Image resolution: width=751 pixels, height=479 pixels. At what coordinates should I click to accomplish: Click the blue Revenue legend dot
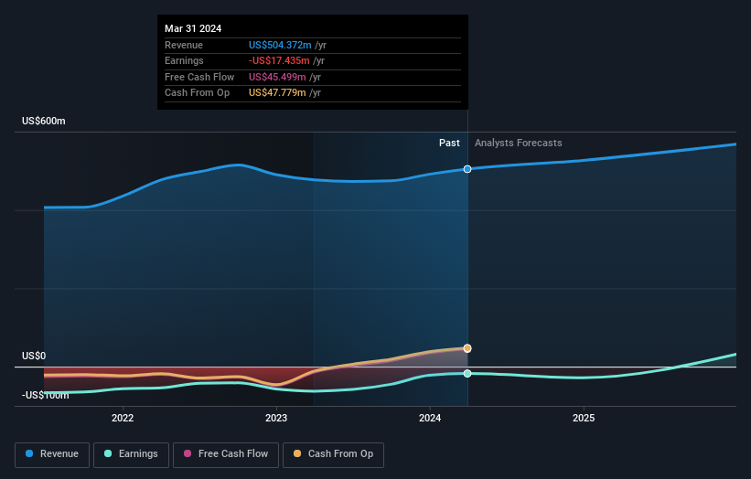click(29, 453)
